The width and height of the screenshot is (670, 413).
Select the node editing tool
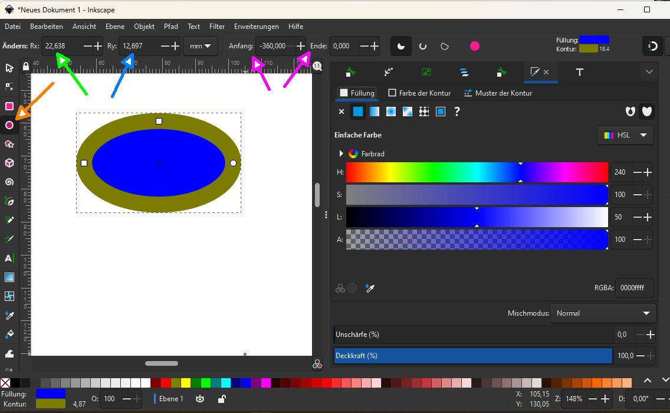click(9, 87)
